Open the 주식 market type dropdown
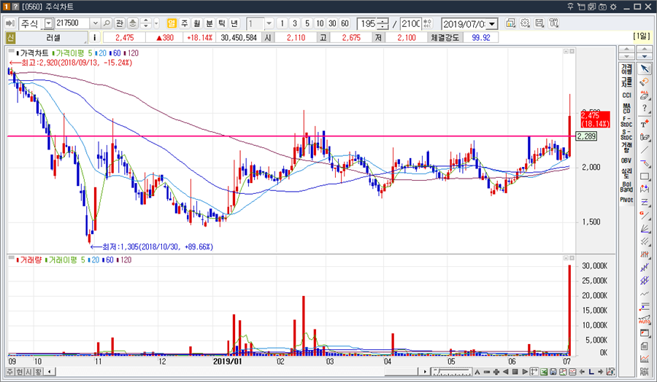Image resolution: width=657 pixels, height=382 pixels. click(49, 23)
